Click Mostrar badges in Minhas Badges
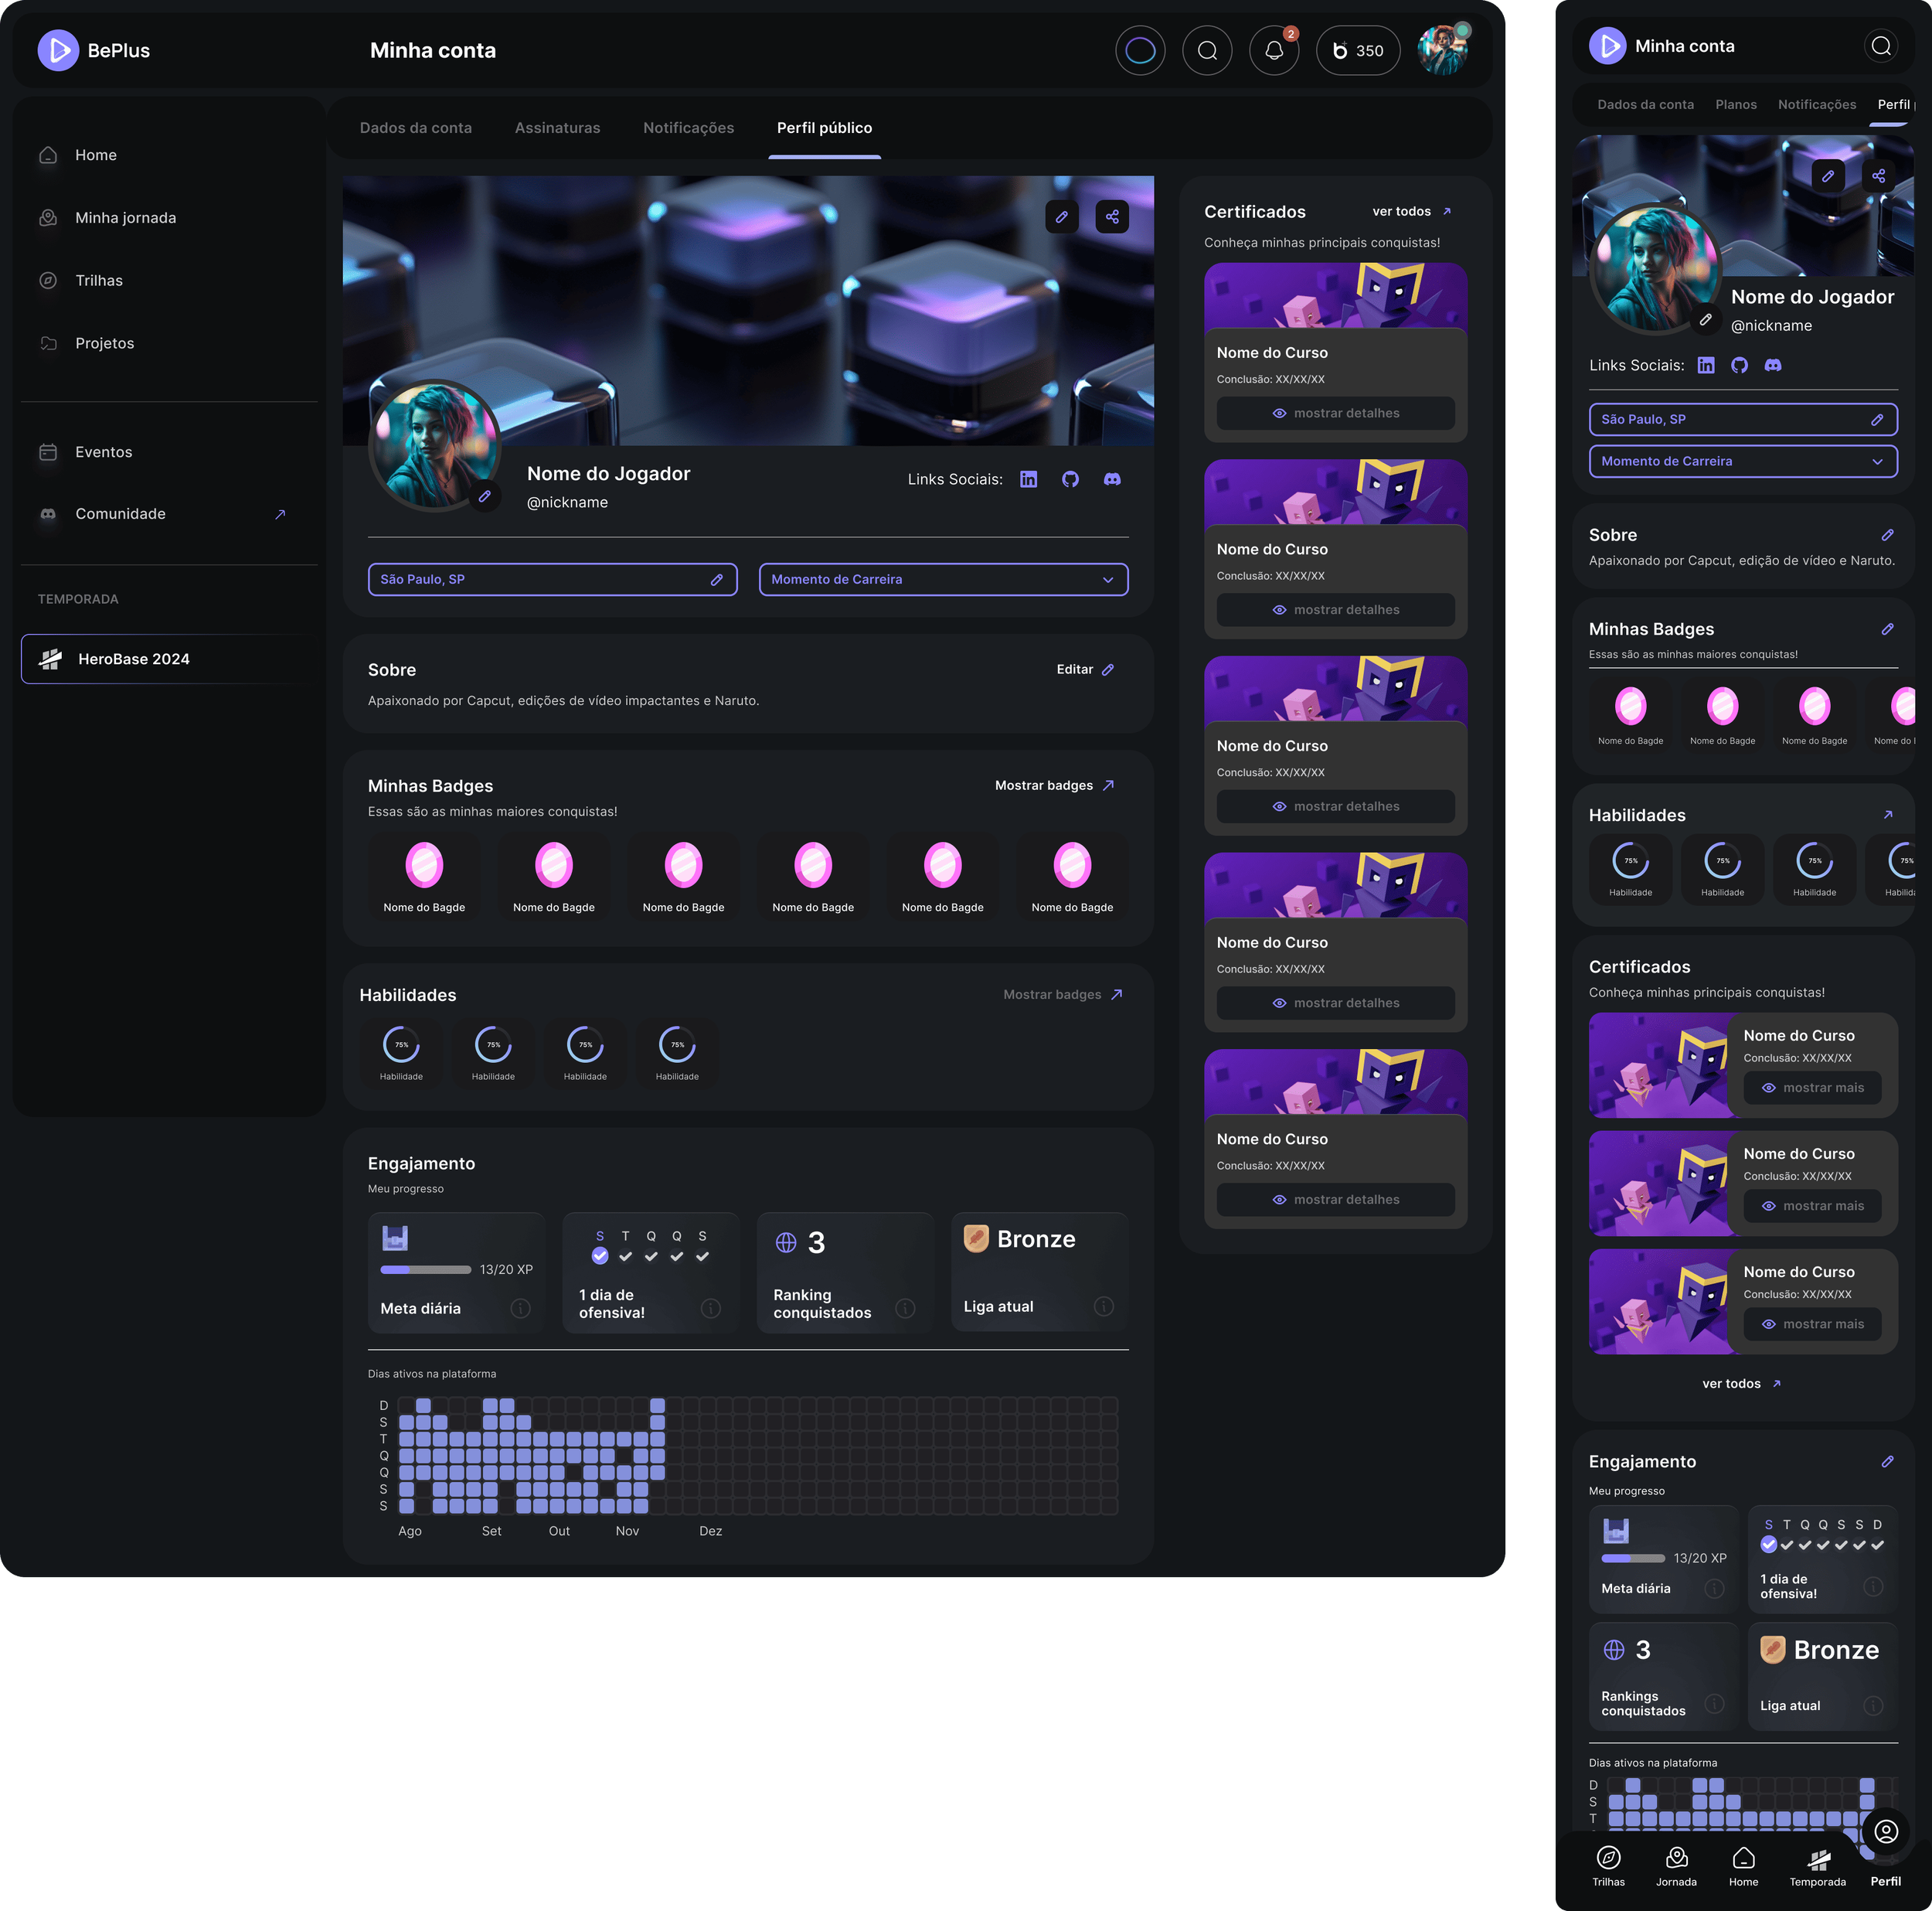 [x=1054, y=785]
